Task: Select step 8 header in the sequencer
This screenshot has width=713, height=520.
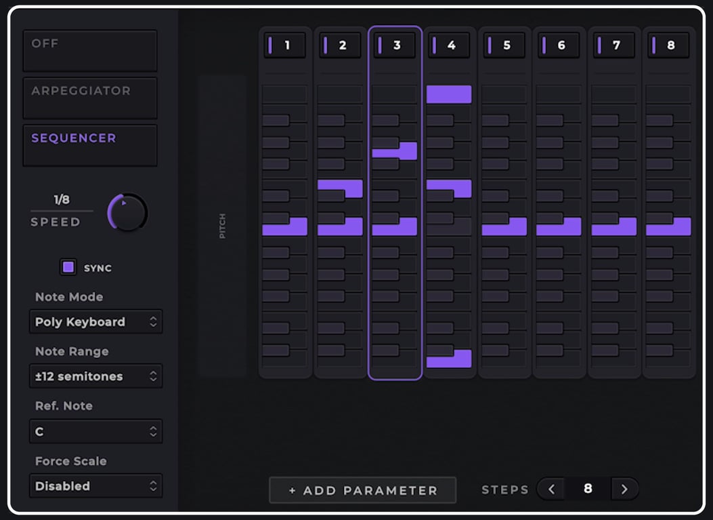Action: (x=668, y=45)
